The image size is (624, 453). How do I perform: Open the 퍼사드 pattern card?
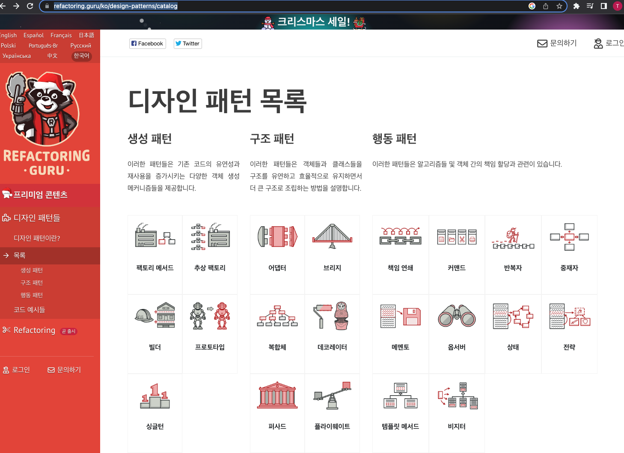(x=277, y=413)
